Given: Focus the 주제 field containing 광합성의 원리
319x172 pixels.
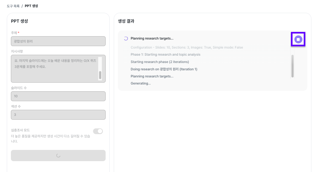Looking at the screenshot, I should 58,41.
